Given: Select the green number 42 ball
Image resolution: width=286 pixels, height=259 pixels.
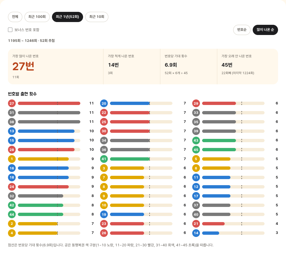Looking at the screenshot, I should pos(12,205).
